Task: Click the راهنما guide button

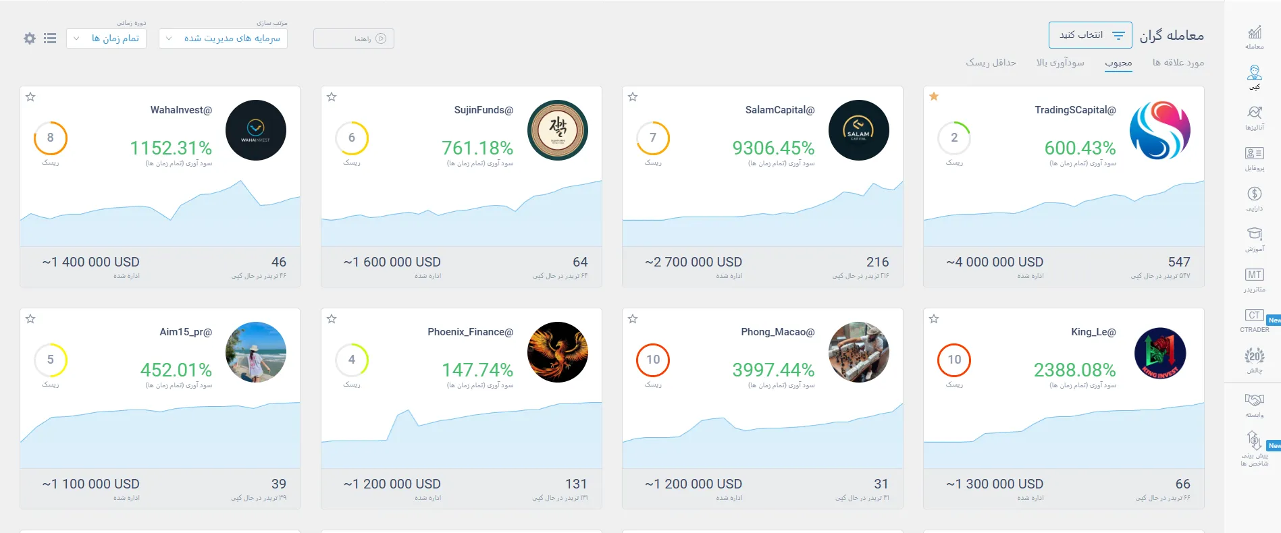Action: [x=353, y=38]
